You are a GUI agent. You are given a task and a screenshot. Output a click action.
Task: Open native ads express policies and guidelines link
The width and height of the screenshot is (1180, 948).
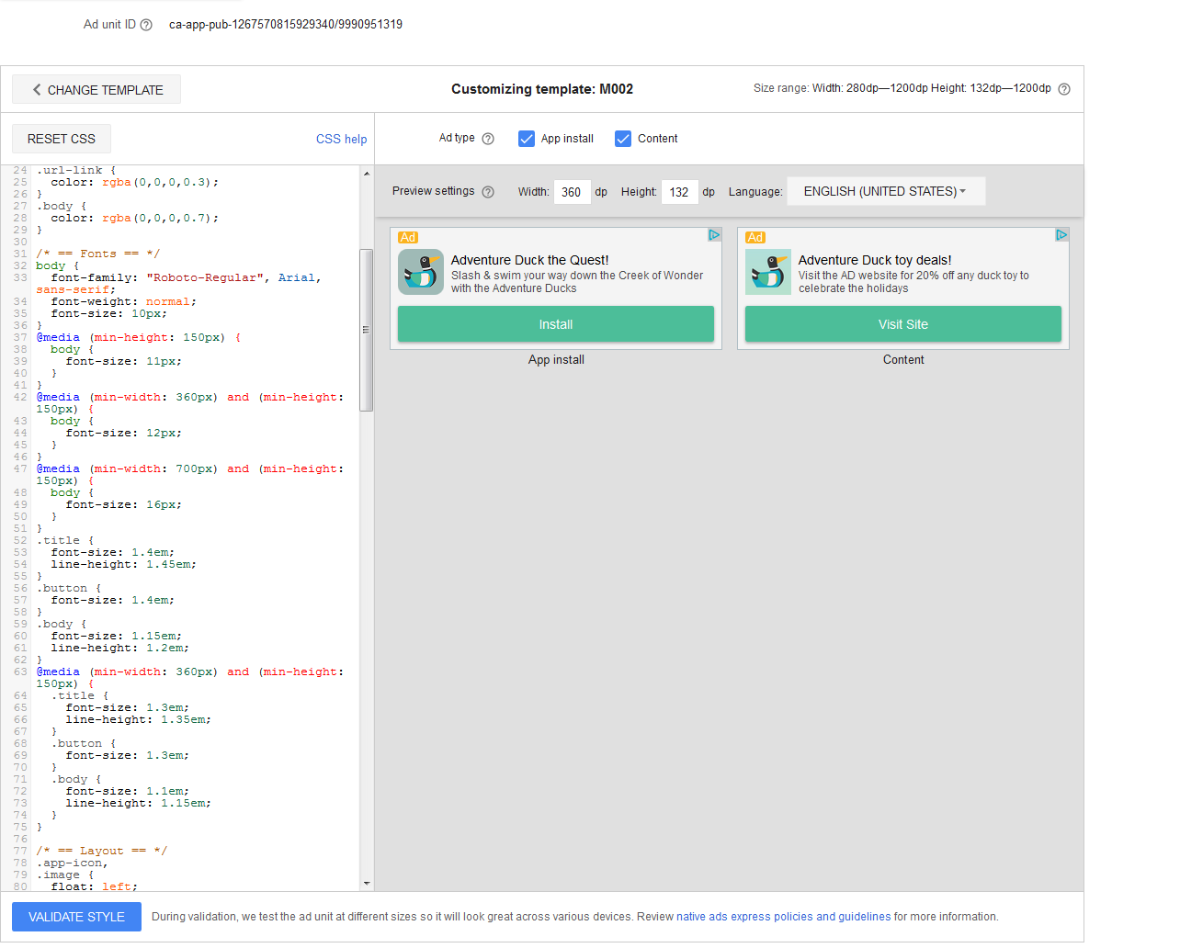pos(784,917)
